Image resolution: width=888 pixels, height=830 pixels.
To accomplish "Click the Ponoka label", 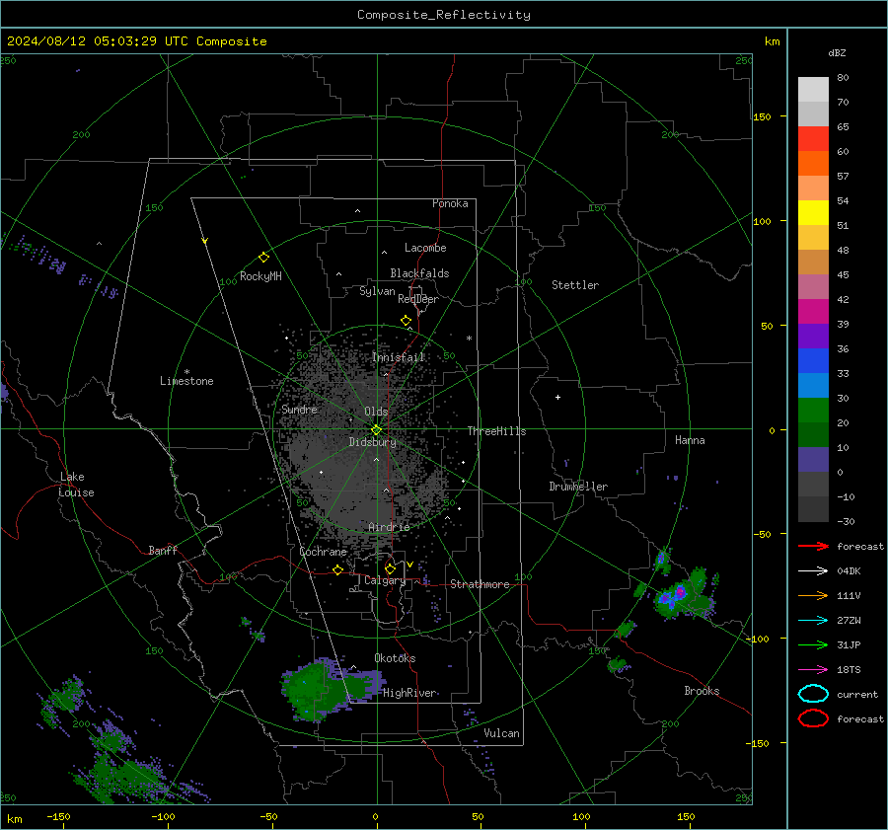I will tap(450, 203).
